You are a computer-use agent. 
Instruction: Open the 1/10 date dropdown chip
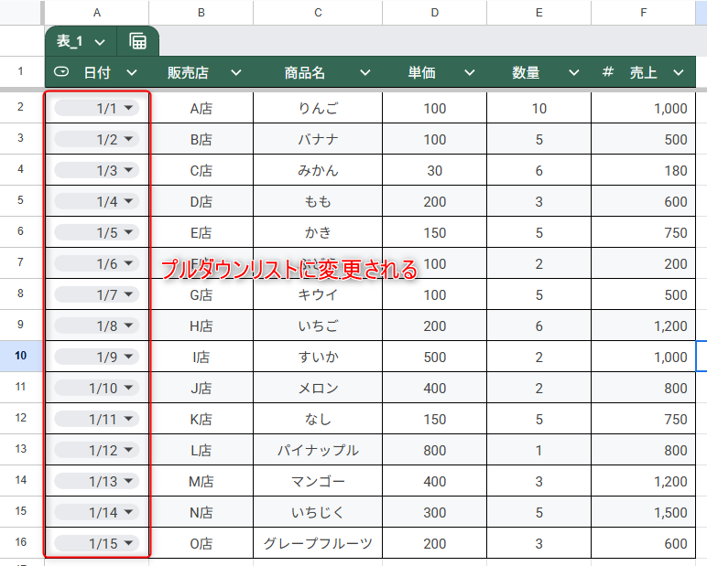(x=129, y=388)
